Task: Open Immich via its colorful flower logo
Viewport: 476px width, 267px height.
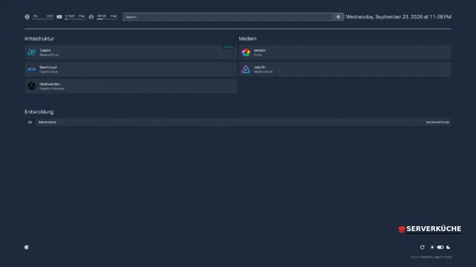Action: point(246,53)
